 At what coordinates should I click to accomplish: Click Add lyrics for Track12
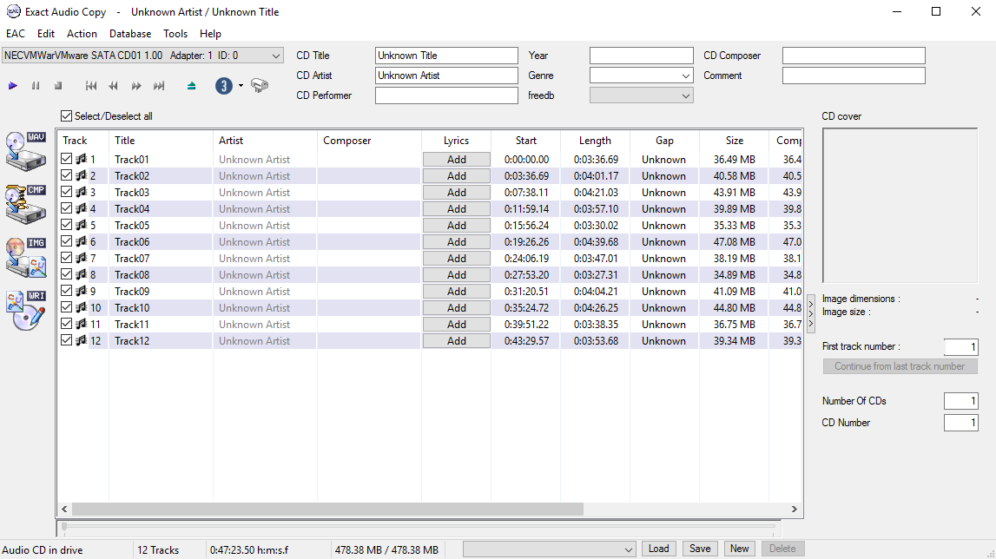point(456,341)
